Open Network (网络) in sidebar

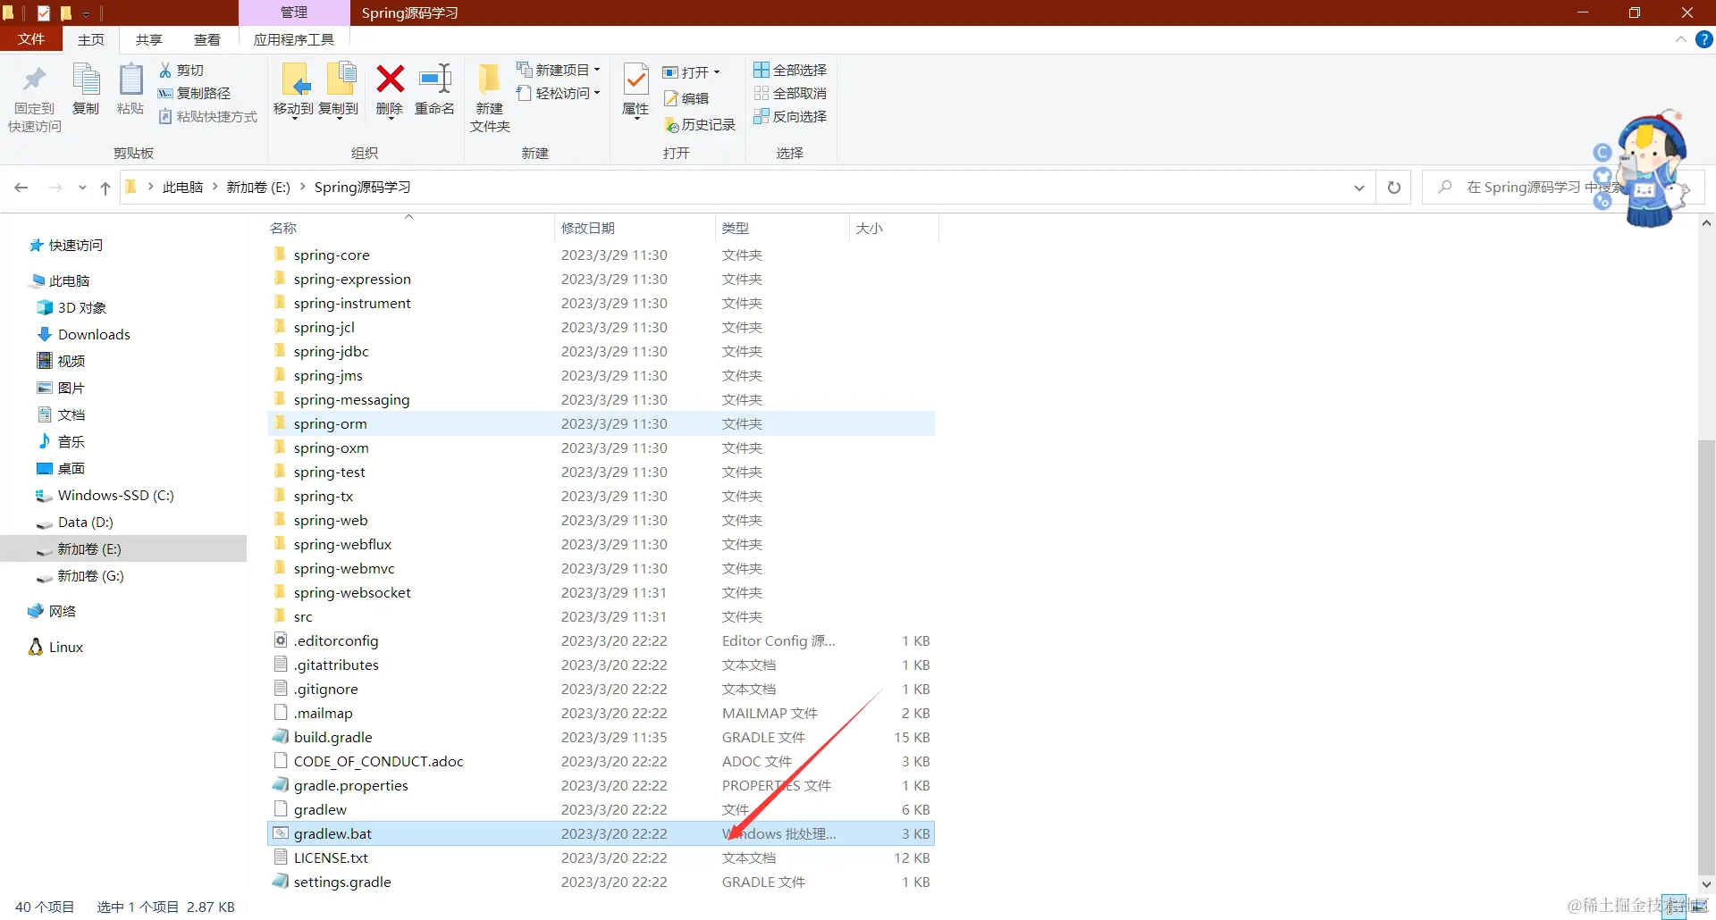(x=52, y=612)
